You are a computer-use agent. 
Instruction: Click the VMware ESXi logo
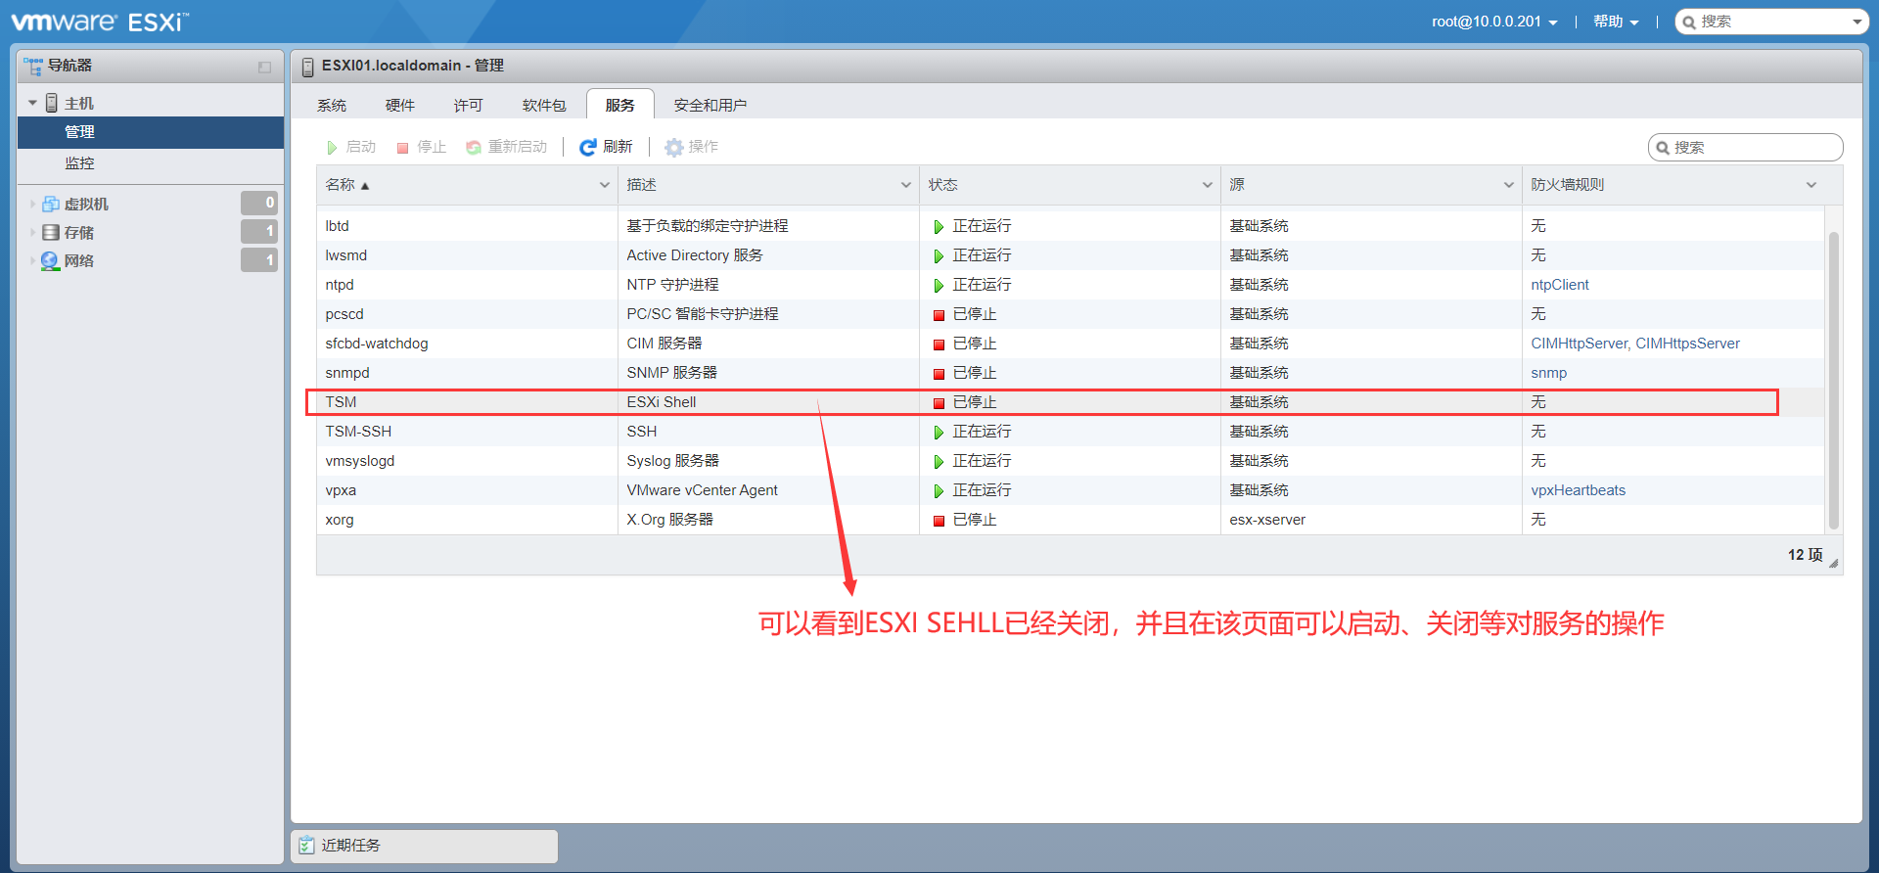[x=100, y=22]
